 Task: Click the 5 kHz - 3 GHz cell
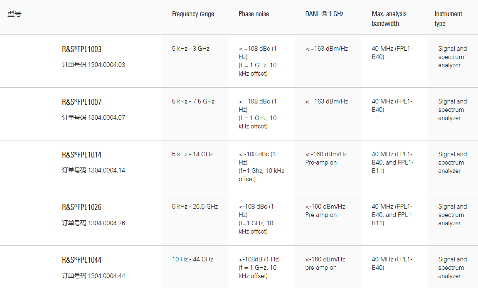pos(191,49)
